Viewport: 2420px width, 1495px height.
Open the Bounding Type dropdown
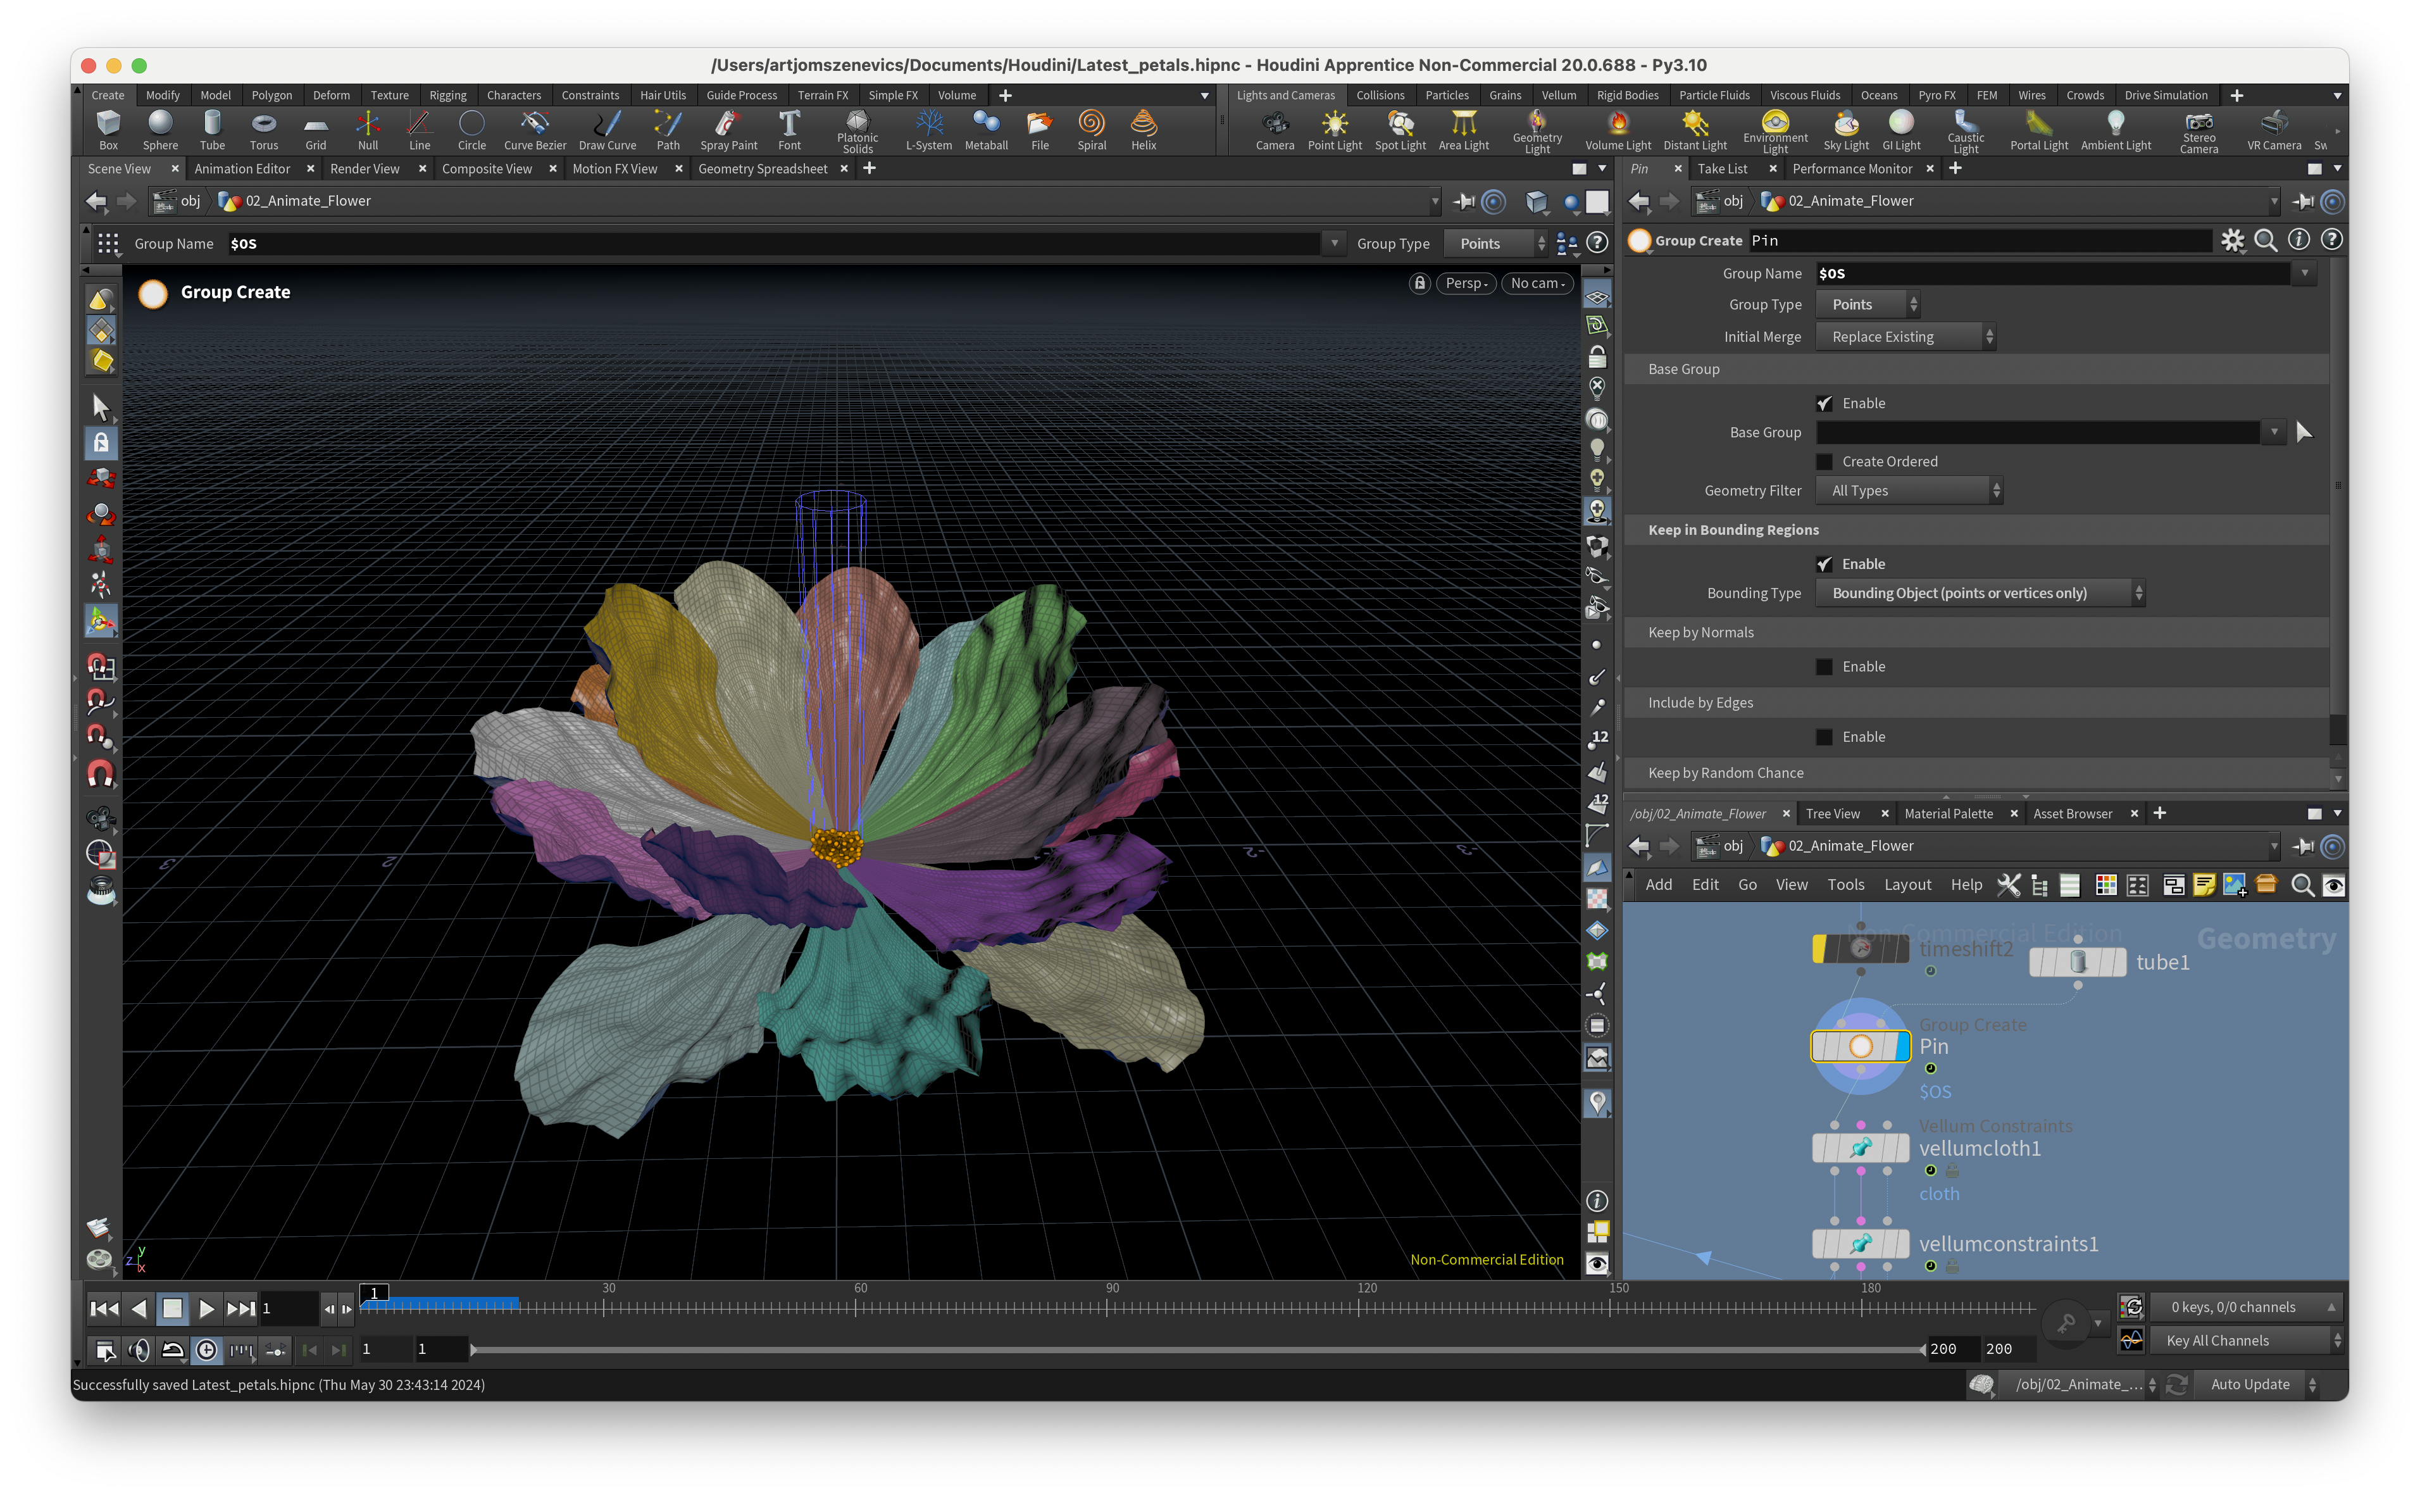pyautogui.click(x=1979, y=593)
